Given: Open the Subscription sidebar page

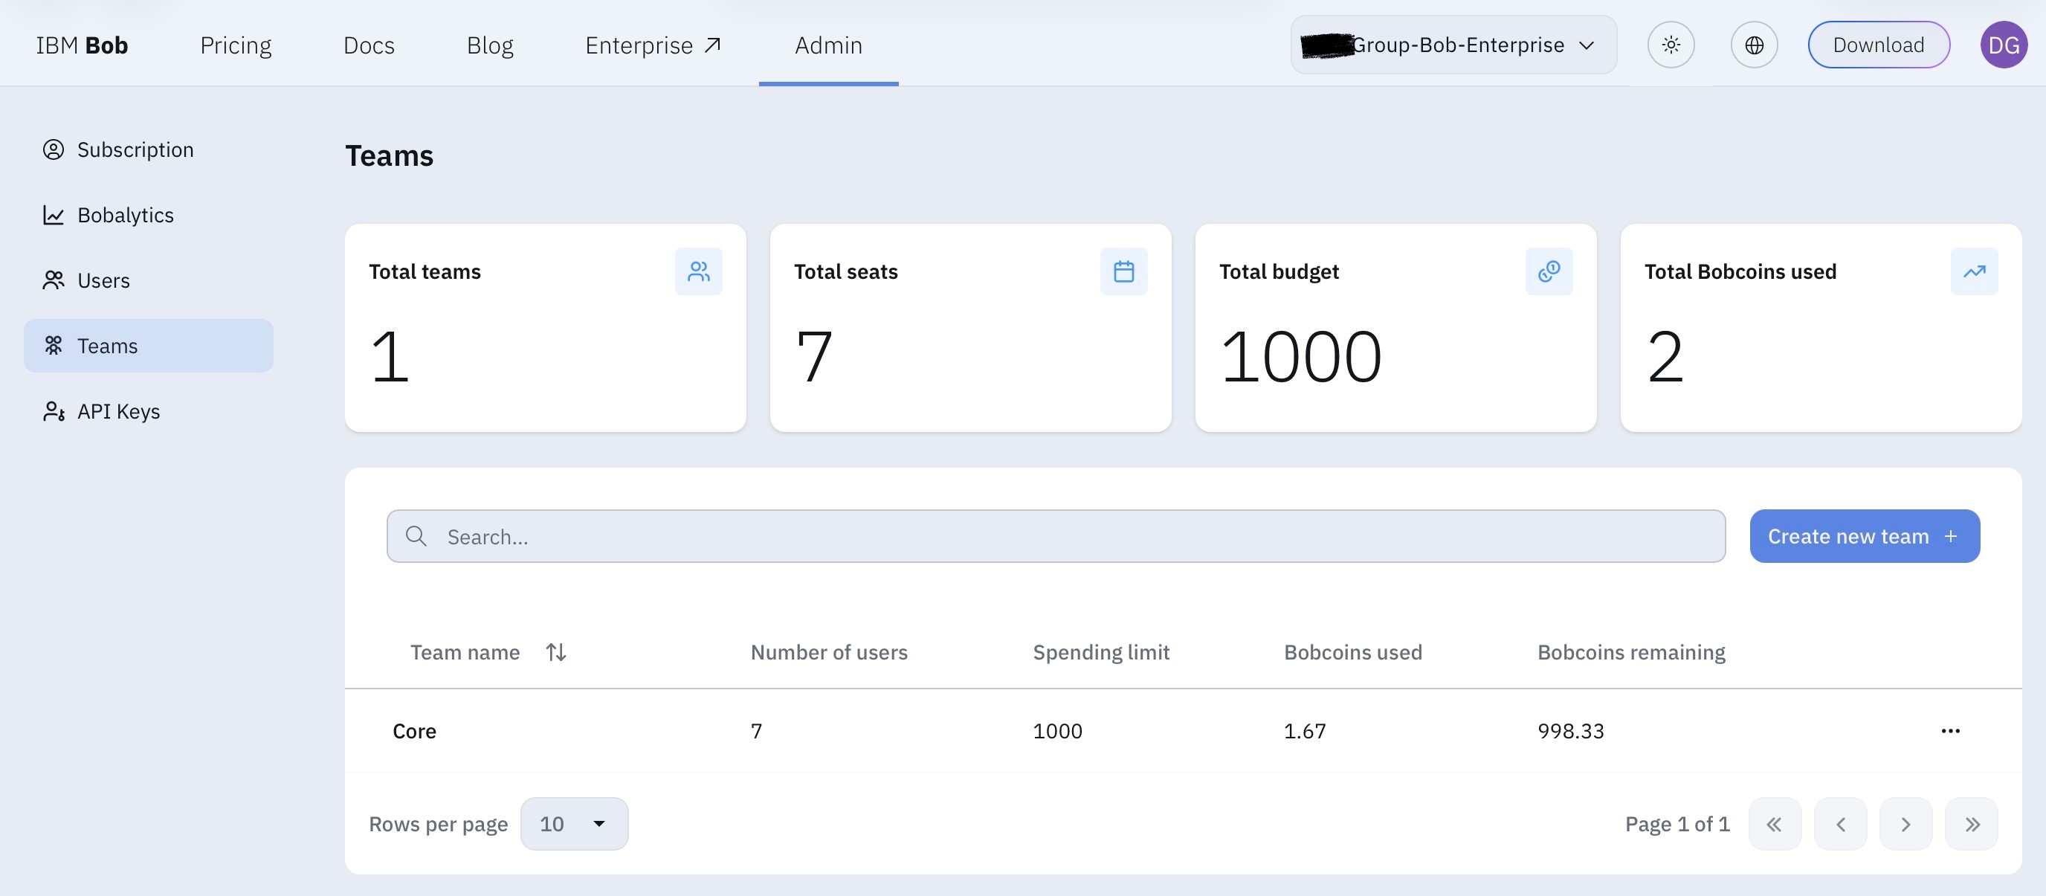Looking at the screenshot, I should [149, 149].
